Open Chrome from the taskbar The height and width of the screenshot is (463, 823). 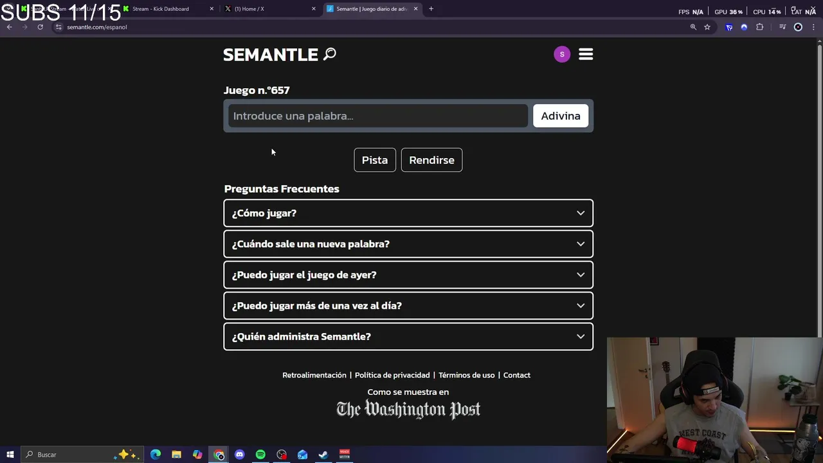(219, 455)
